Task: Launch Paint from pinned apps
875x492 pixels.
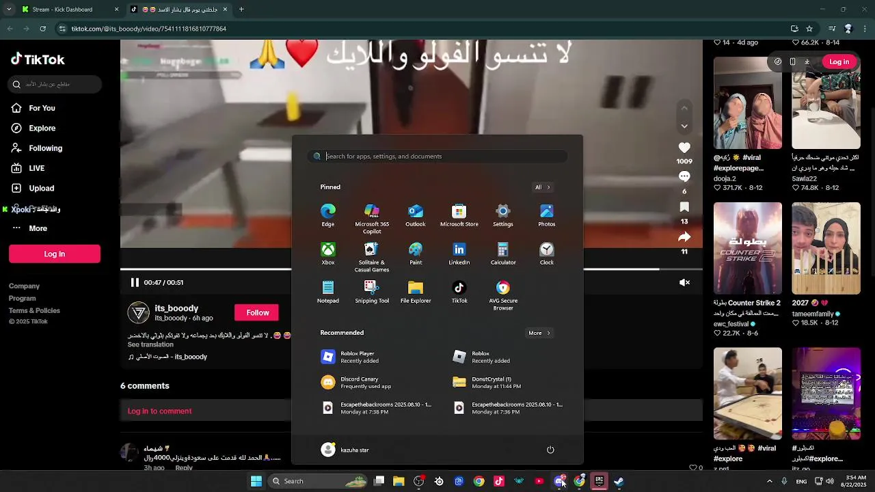Action: point(416,254)
